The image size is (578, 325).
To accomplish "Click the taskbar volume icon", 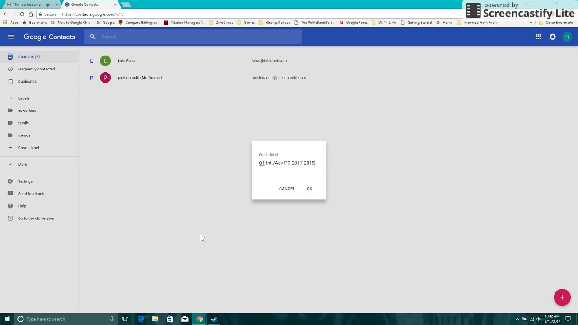I will tap(539, 319).
